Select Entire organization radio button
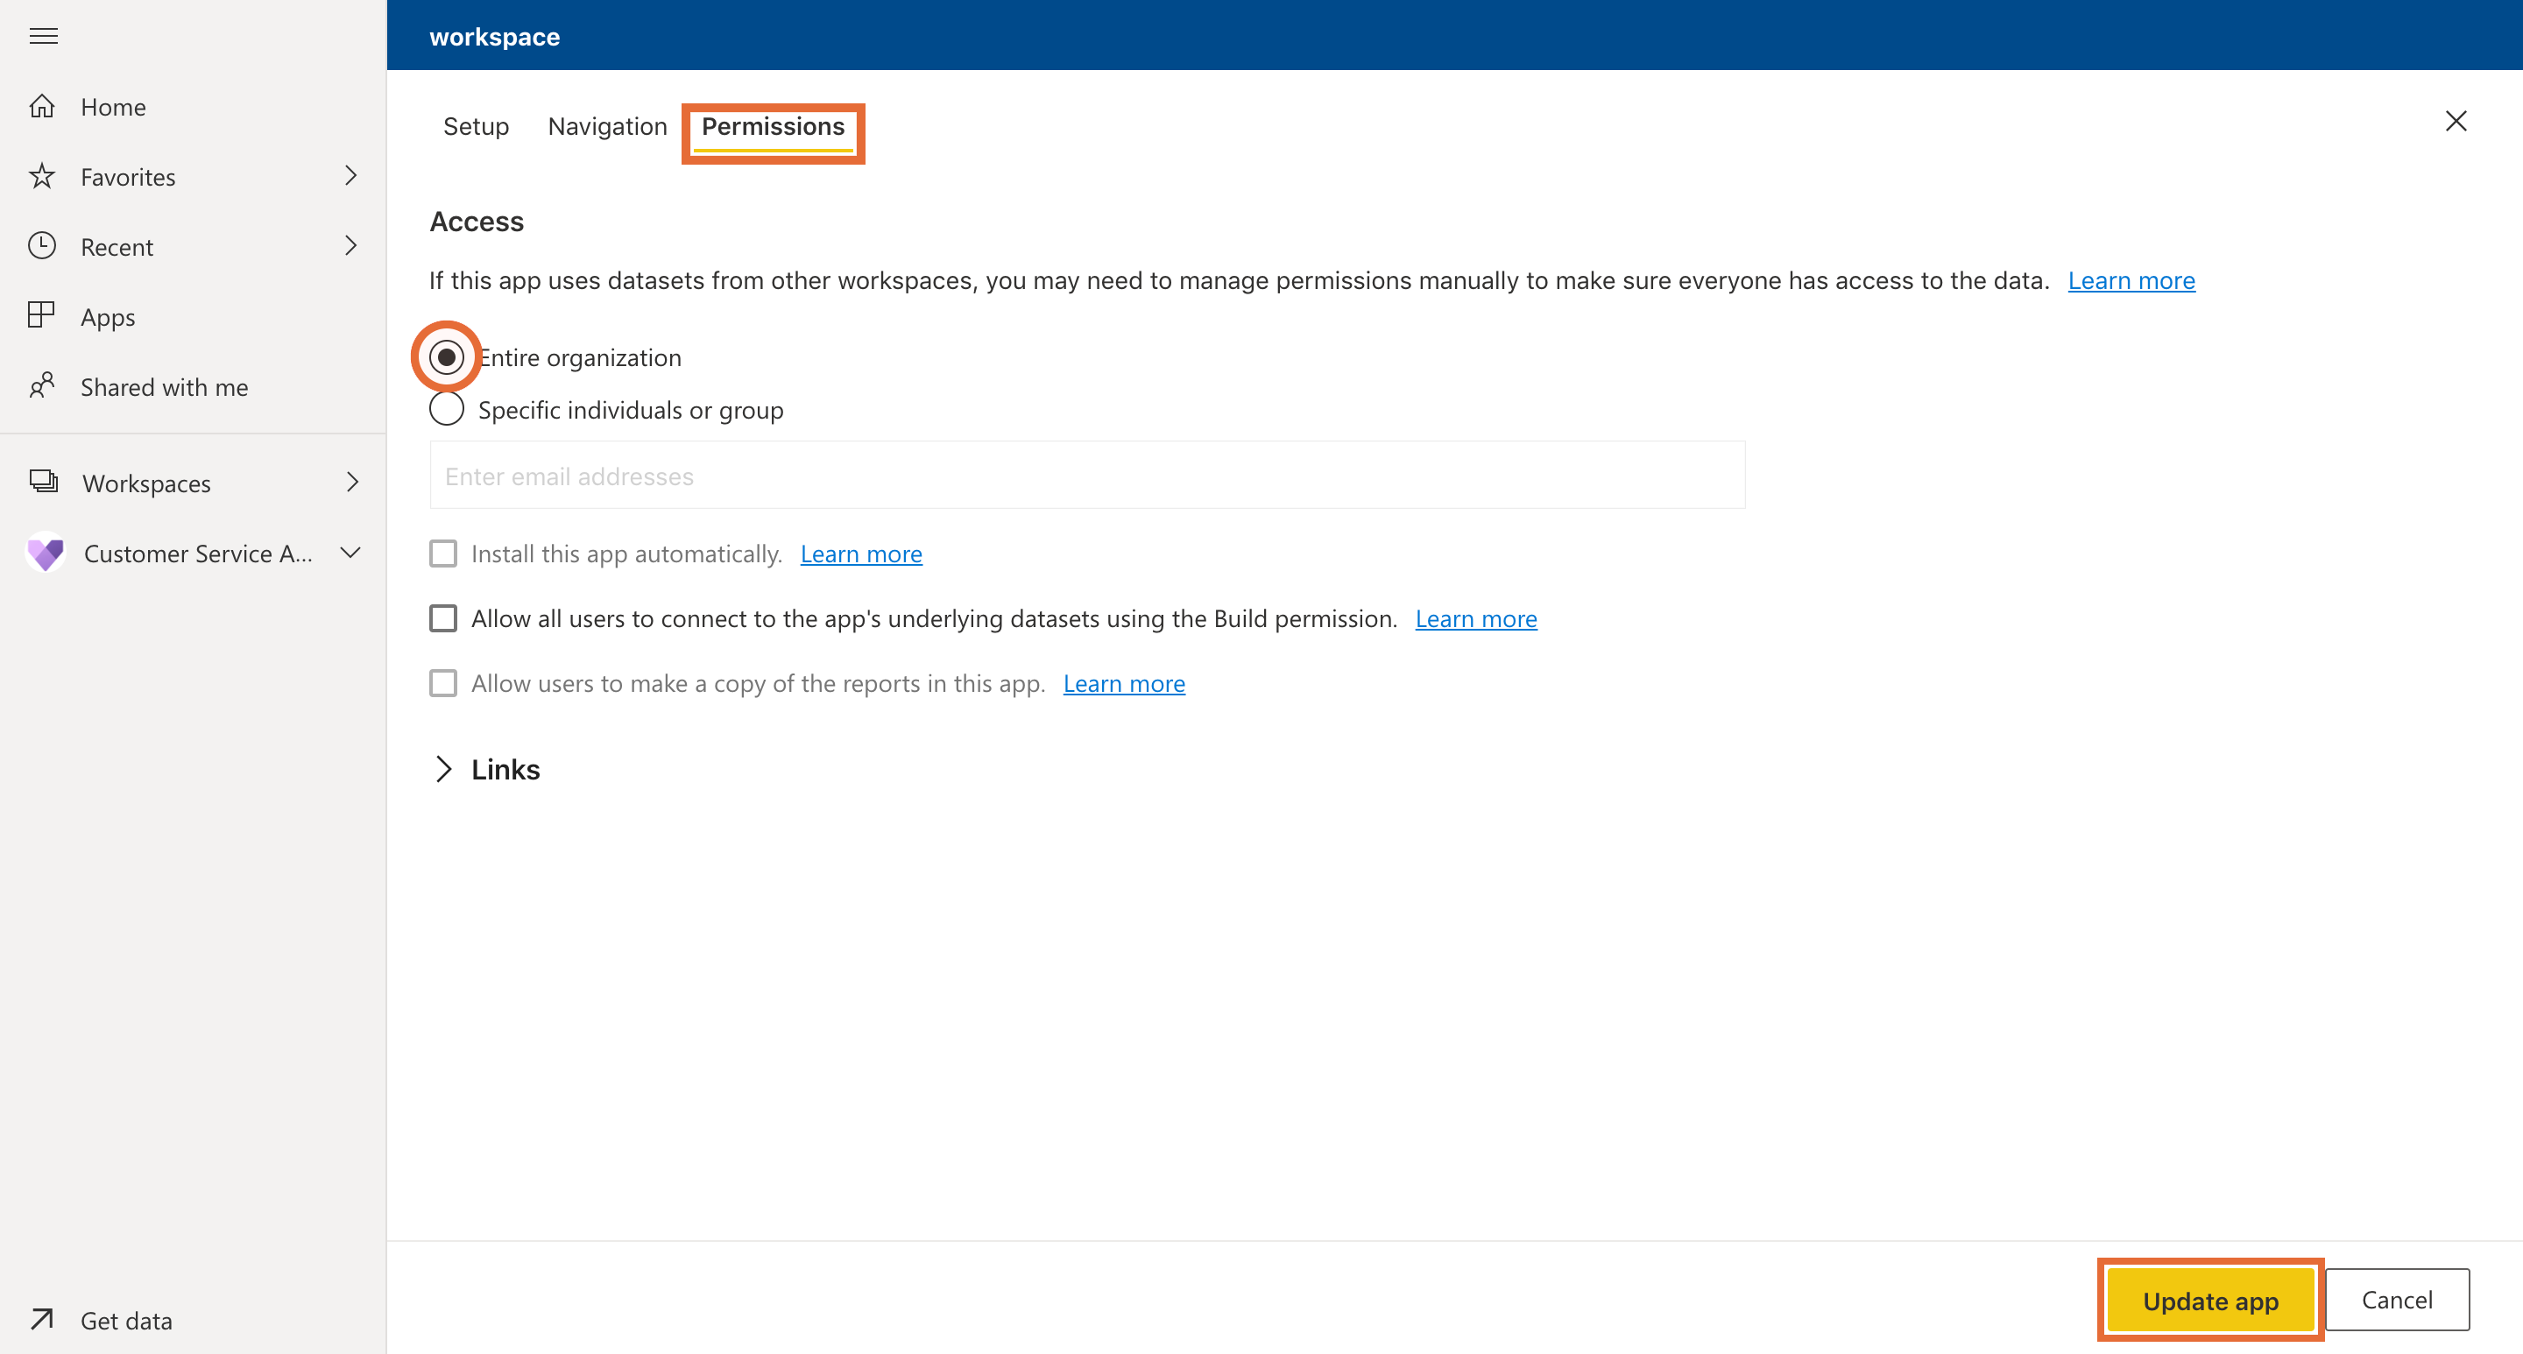Viewport: 2523px width, 1354px height. (447, 356)
